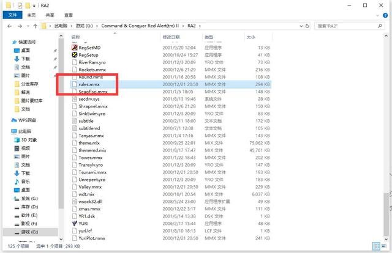Select wsock32.dll file icon
Screen dimensions: 392x253
click(x=75, y=201)
